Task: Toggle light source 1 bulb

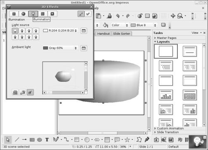Action: coord(15,31)
